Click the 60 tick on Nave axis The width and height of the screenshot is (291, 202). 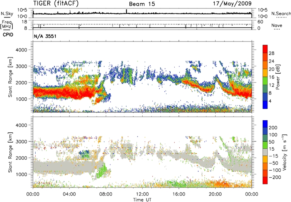260,22
